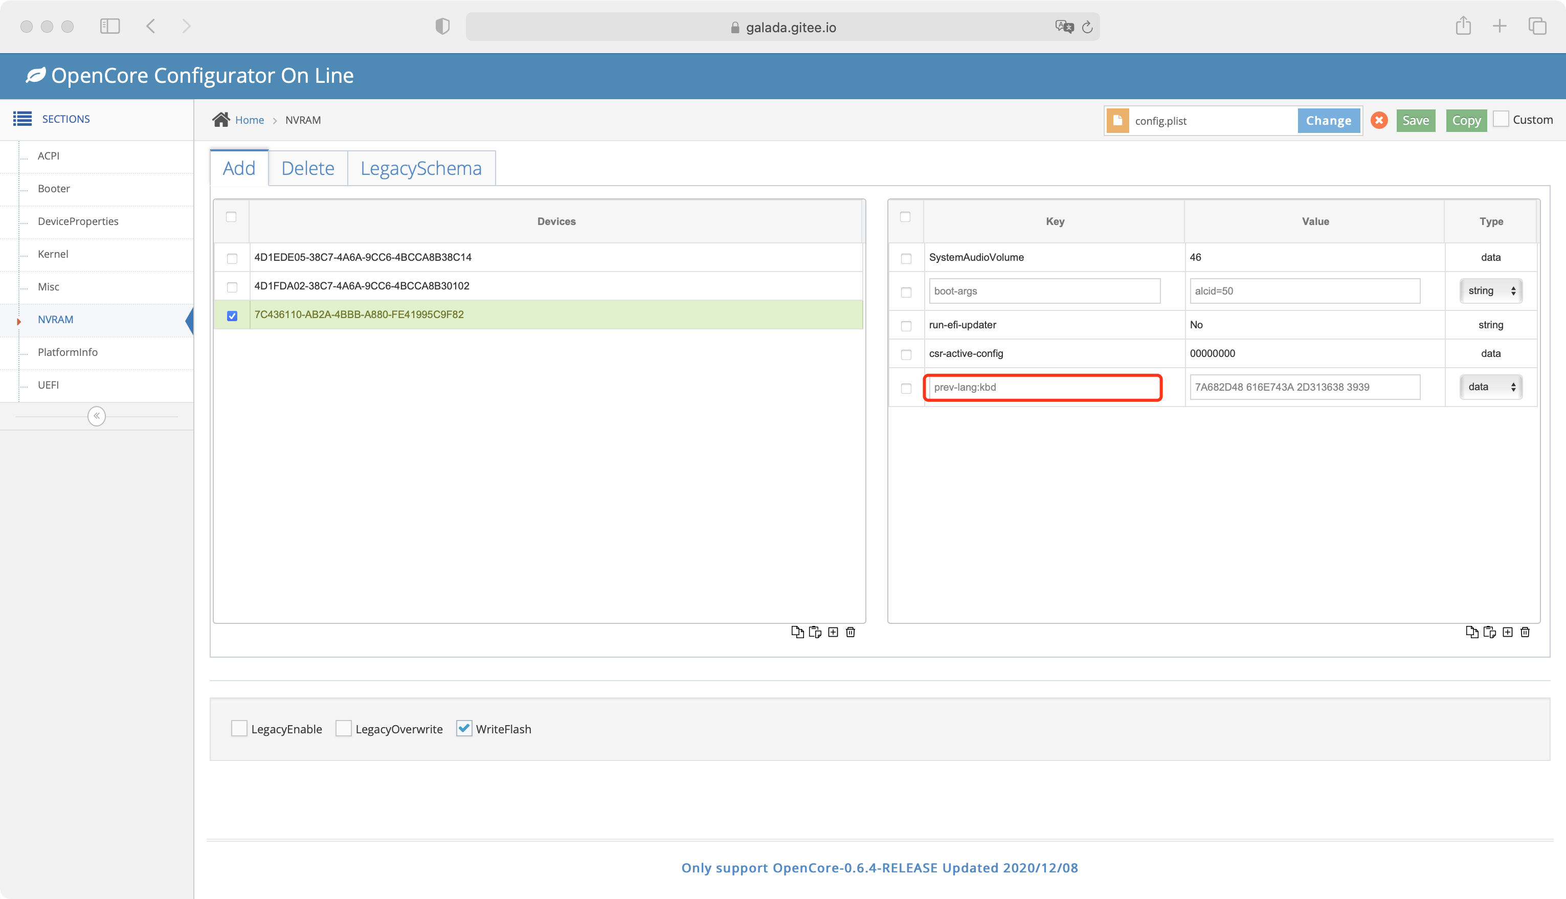Check the SystemAudioVolume row checkbox
Viewport: 1566px width, 899px height.
click(x=906, y=258)
